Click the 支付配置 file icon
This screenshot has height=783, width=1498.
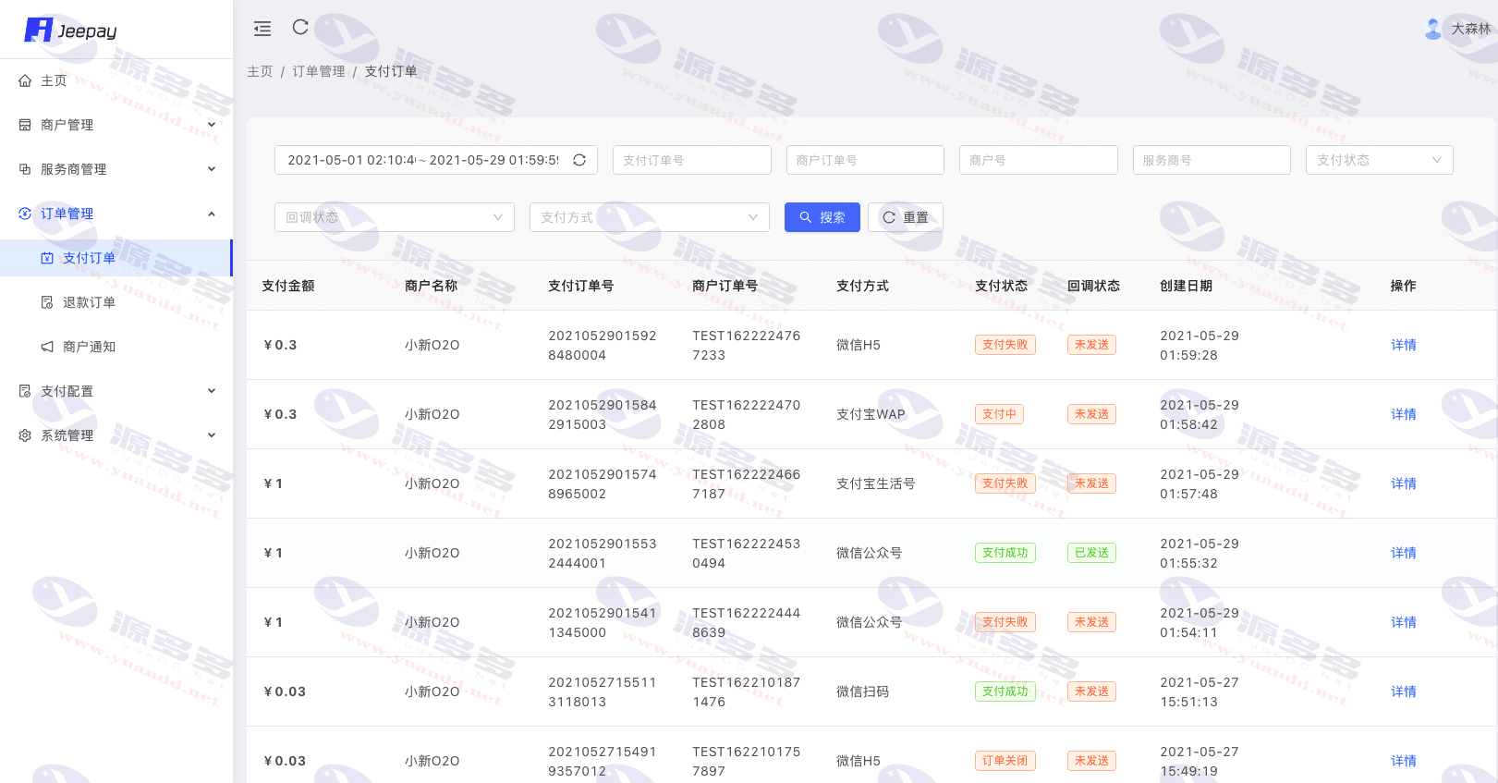tap(25, 391)
